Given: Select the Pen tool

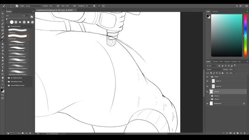Looking at the screenshot, I should point(3,64).
